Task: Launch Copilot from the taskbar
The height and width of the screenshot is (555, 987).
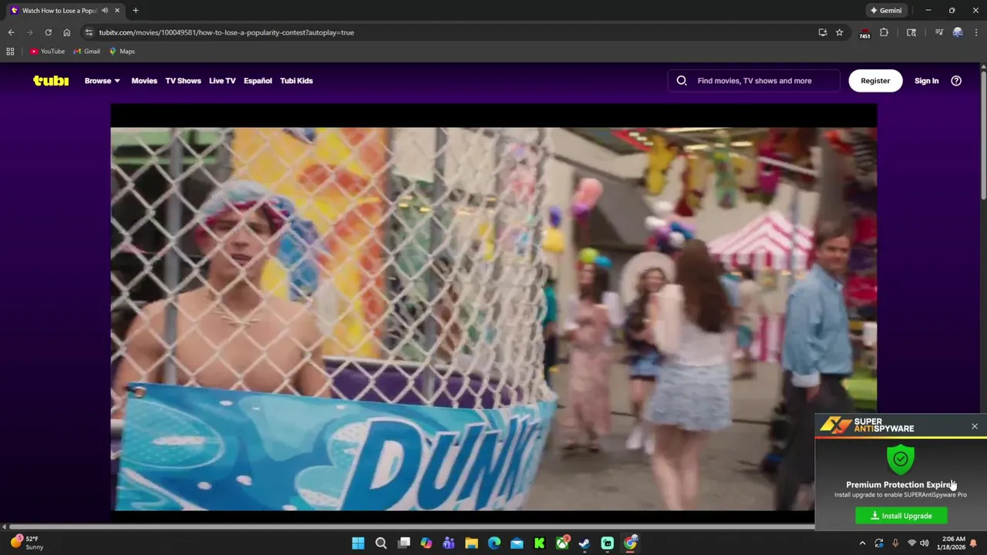Action: click(x=426, y=543)
